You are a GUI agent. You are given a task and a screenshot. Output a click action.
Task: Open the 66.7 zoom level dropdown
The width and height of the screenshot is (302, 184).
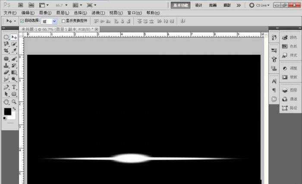coord(60,6)
